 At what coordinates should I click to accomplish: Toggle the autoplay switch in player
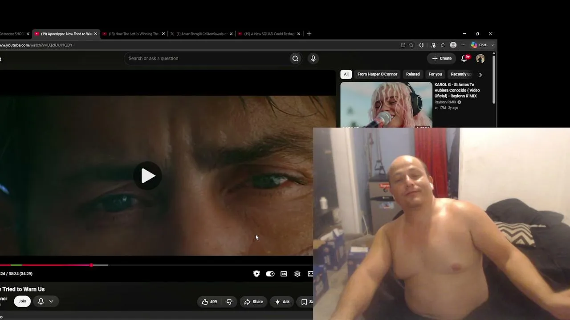270,274
